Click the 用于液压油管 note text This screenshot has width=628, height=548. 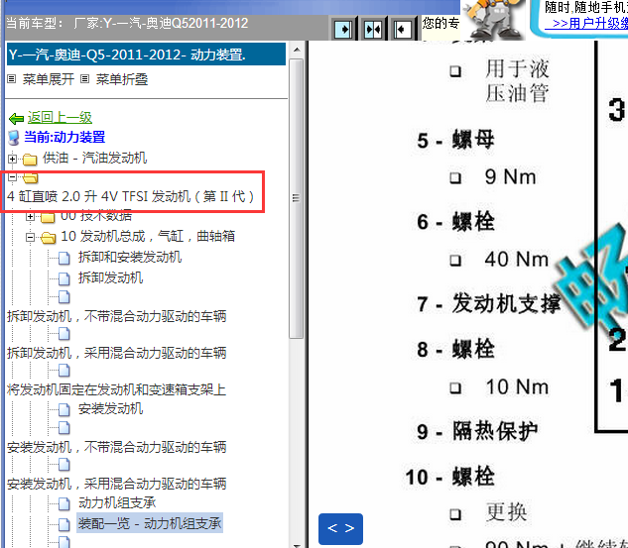tap(517, 81)
